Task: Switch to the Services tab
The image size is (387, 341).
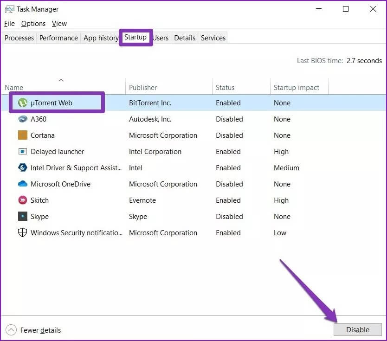Action: pos(213,38)
